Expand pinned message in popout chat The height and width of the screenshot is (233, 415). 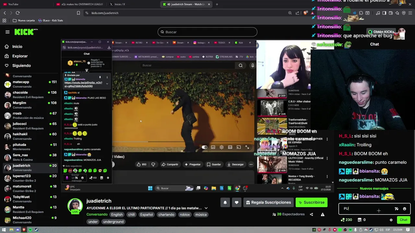click(x=107, y=84)
